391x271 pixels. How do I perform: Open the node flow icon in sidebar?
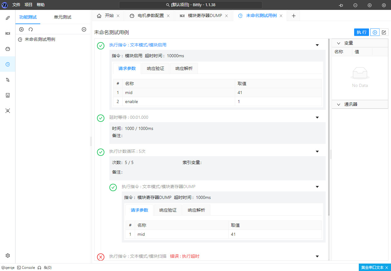coord(8,80)
